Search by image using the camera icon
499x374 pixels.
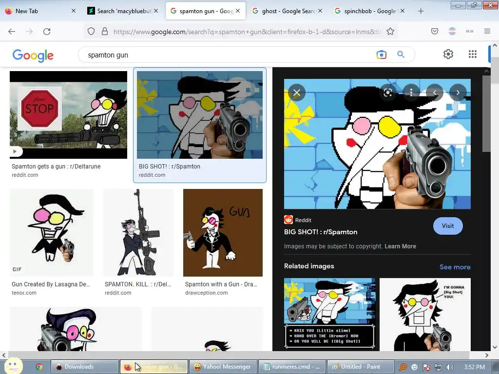pos(381,55)
